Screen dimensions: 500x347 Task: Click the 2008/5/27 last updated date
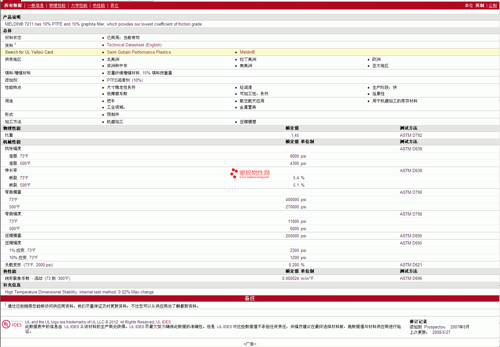[441, 333]
